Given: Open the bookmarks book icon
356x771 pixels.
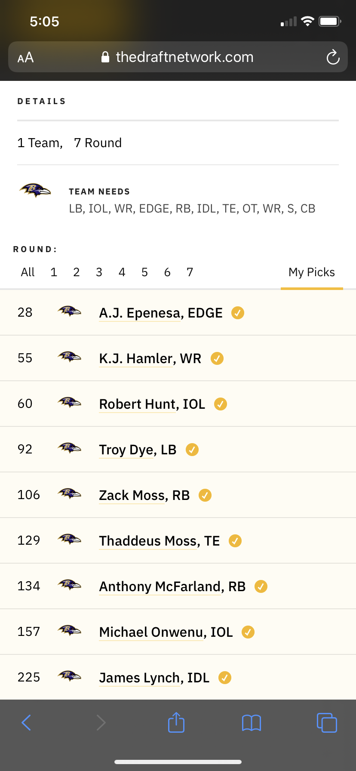Looking at the screenshot, I should pos(252,723).
